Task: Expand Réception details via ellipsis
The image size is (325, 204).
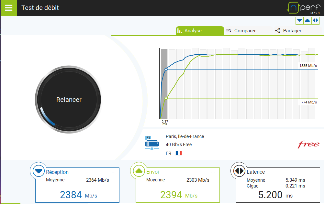Action: tap(113, 173)
